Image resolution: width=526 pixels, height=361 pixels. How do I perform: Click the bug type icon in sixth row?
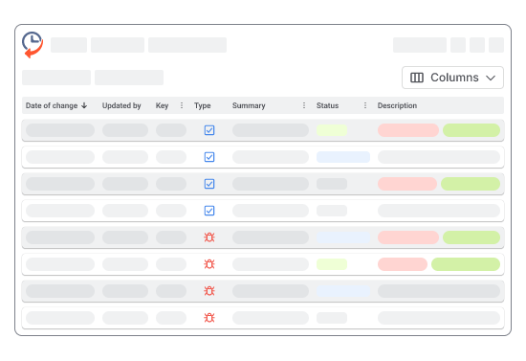(209, 264)
